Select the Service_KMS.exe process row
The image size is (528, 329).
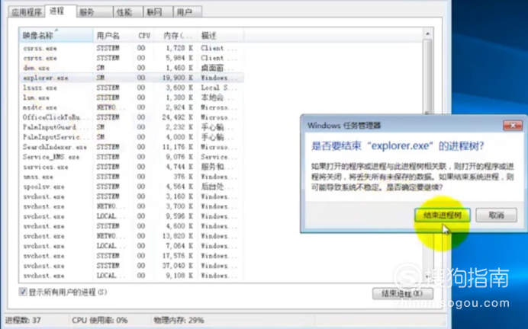click(131, 157)
